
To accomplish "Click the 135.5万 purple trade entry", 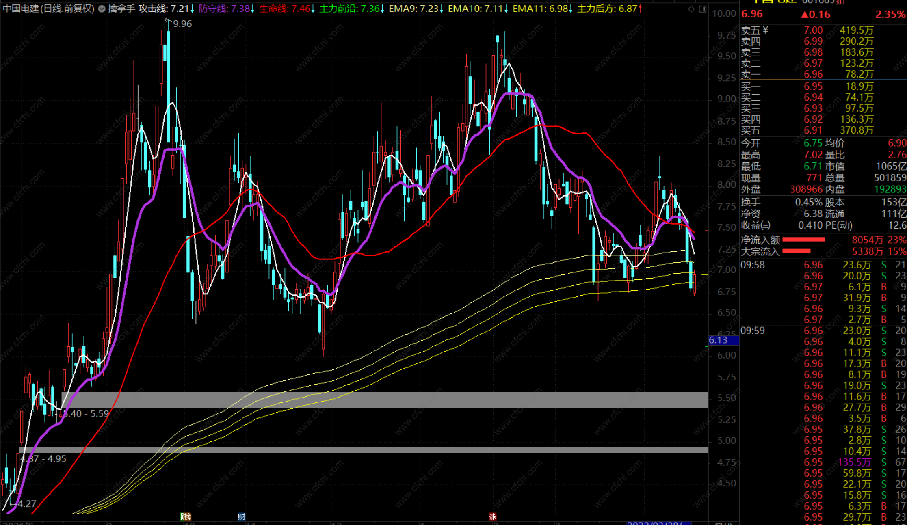I will point(854,462).
